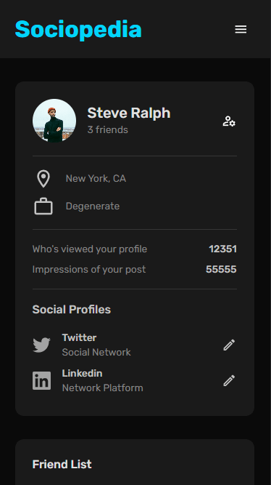Edit the Linkedin social profile

(x=229, y=380)
